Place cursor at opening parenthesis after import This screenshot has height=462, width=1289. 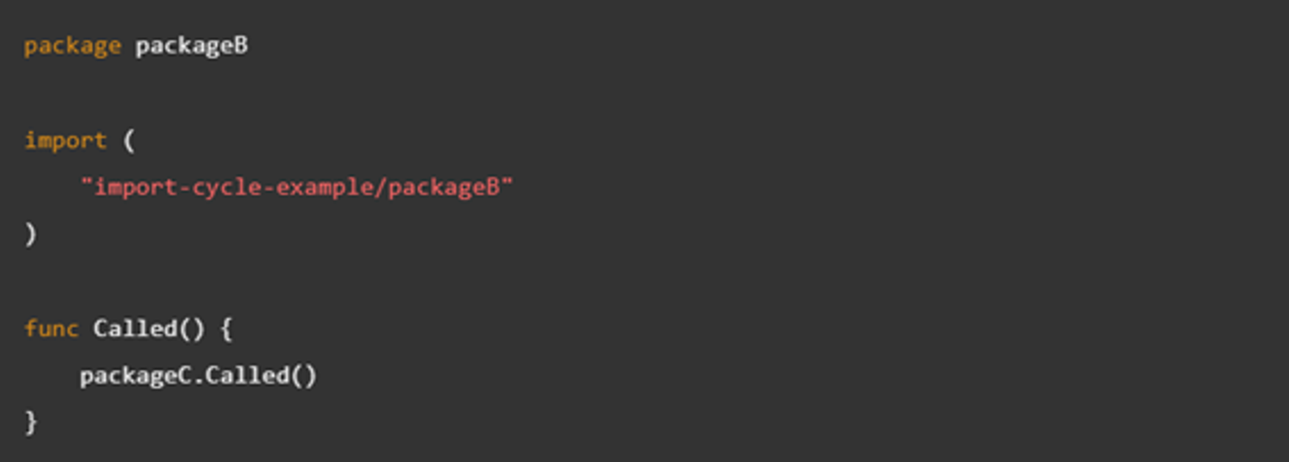pyautogui.click(x=129, y=141)
